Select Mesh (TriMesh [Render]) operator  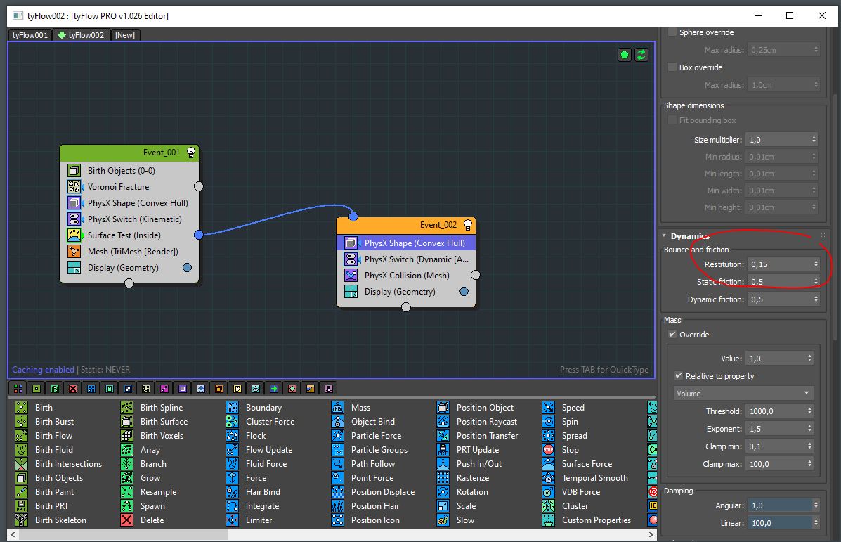point(129,251)
